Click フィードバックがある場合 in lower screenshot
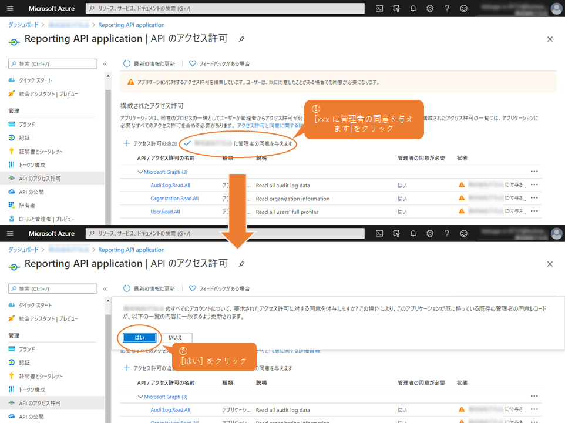Screen dimensions: 565x423 pos(220,288)
